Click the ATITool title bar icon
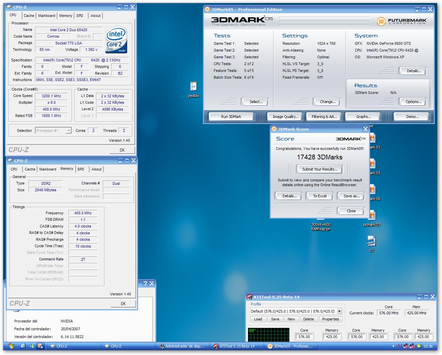Screen dimensions: 442x355 point(249,297)
